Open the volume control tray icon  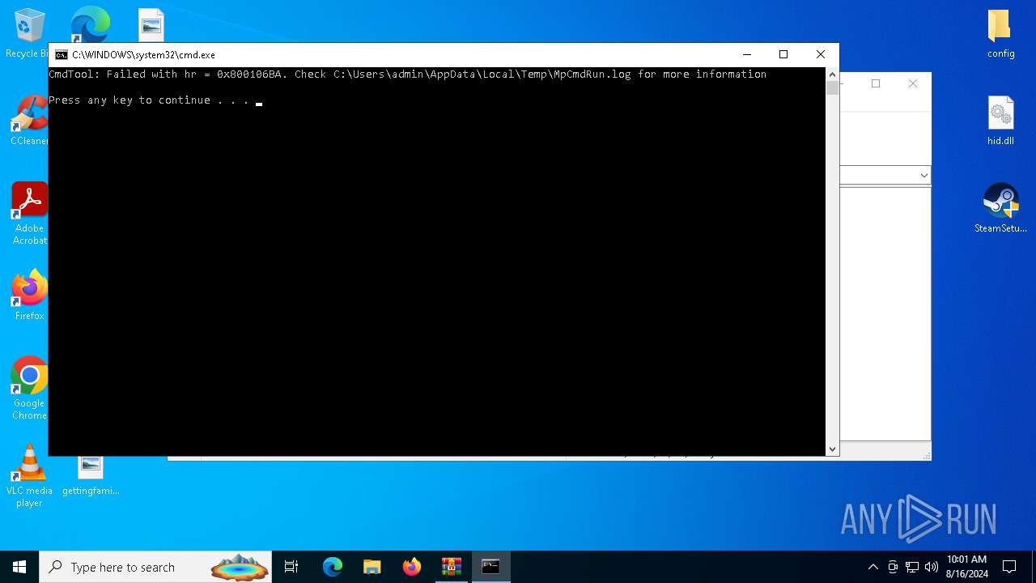pos(932,567)
